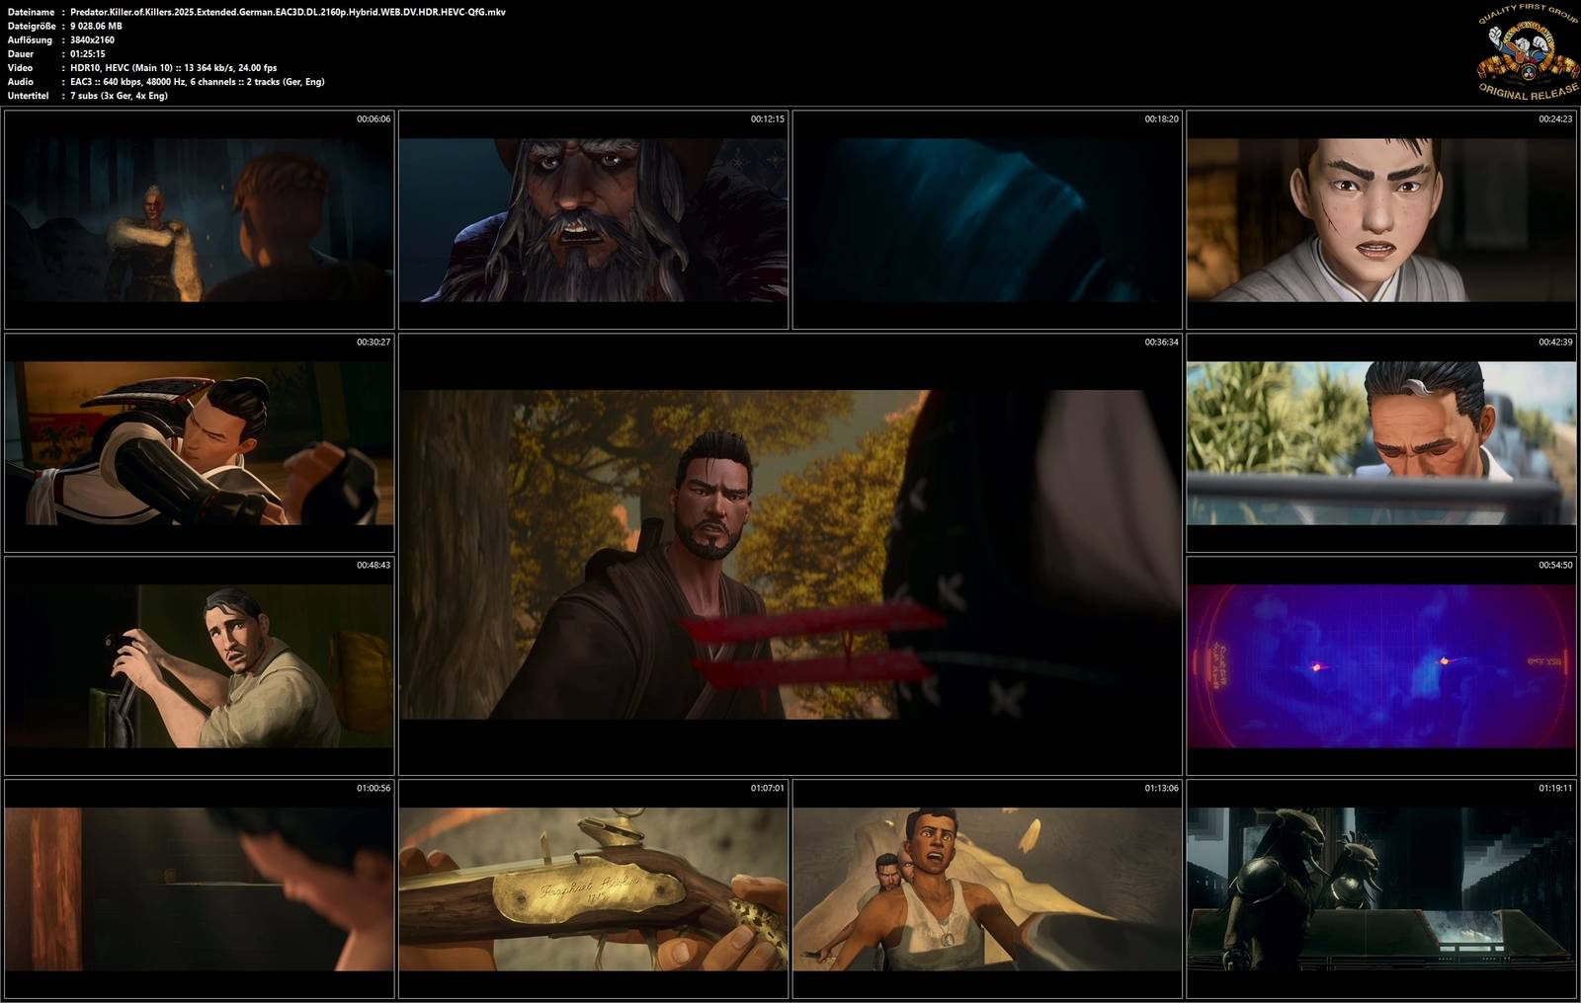Open the young warrior thumbnail at 00:24:23
Image resolution: width=1581 pixels, height=1003 pixels.
(1381, 219)
